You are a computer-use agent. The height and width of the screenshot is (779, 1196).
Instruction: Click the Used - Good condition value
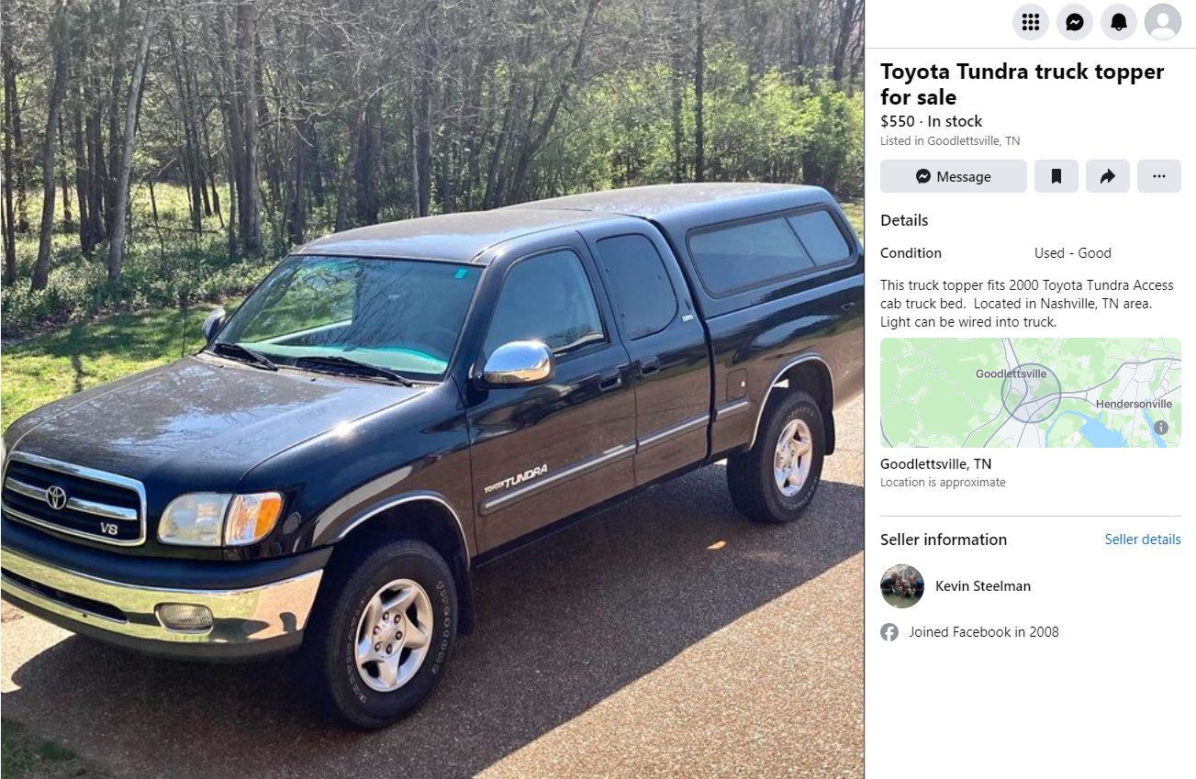click(1073, 253)
